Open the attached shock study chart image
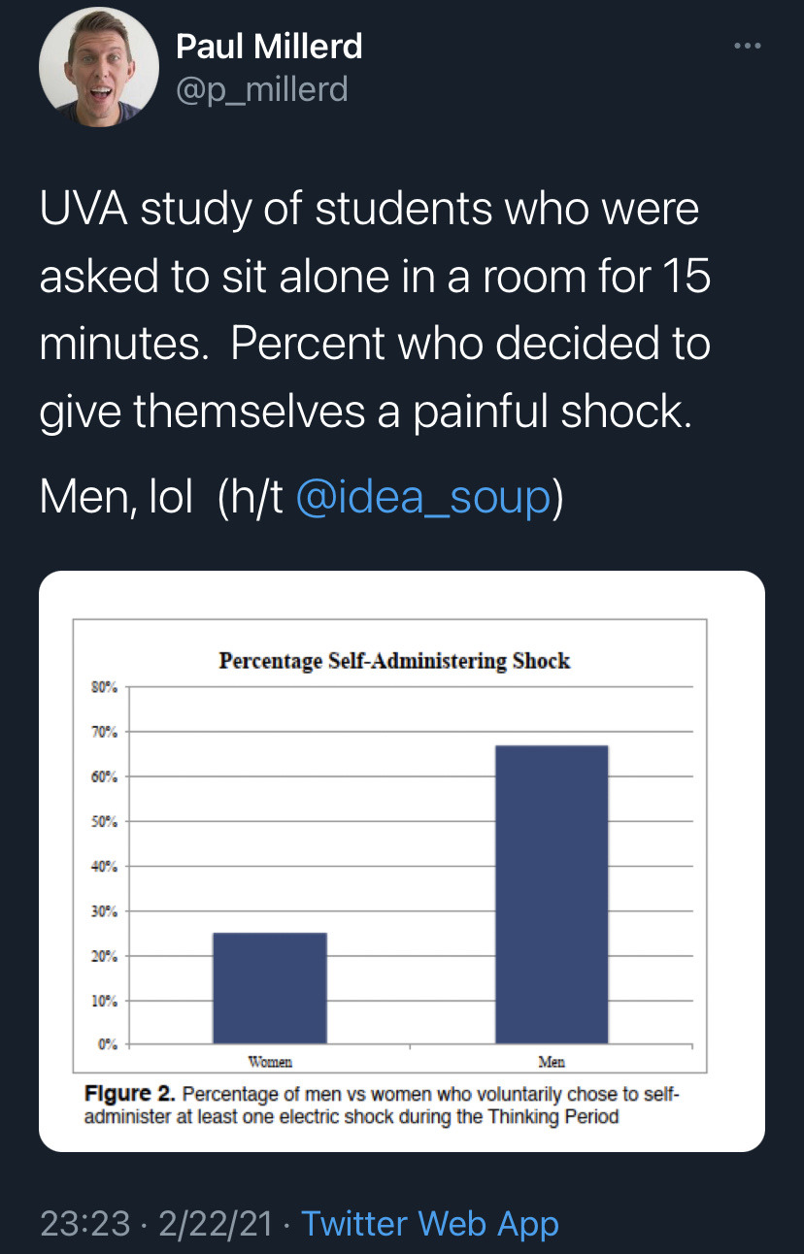804x1254 pixels. click(402, 862)
